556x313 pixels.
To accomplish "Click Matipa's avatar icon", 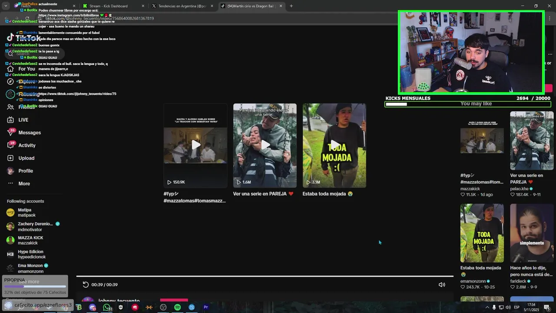I will coord(10,213).
